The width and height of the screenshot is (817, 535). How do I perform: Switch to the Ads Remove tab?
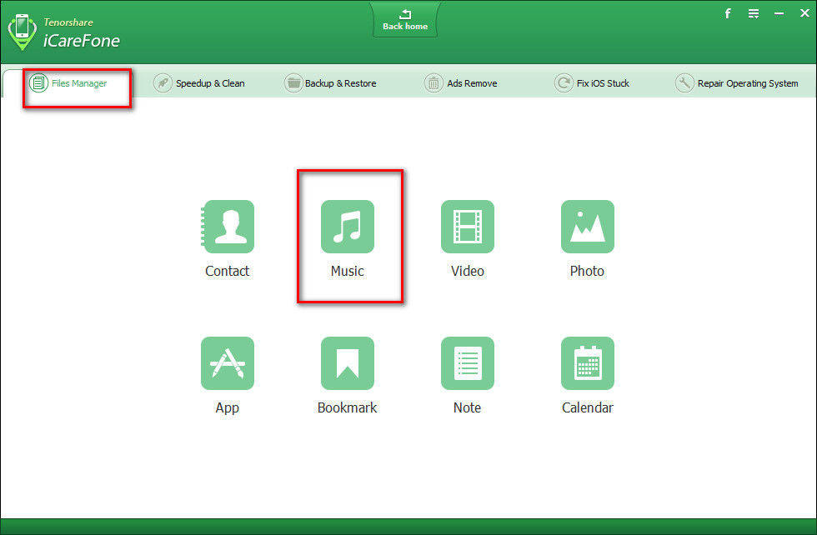(x=460, y=83)
